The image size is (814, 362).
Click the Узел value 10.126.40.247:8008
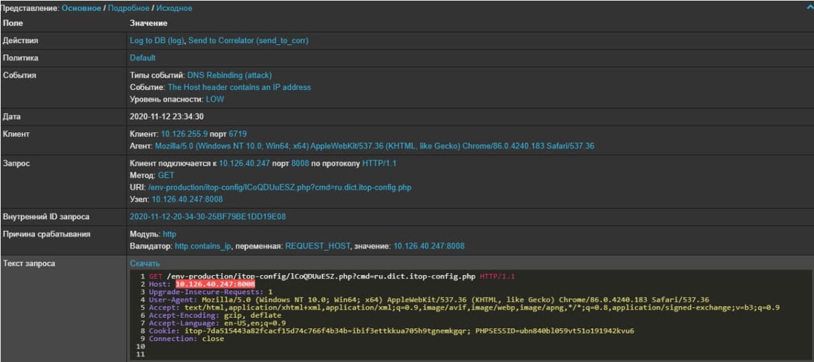pos(187,199)
